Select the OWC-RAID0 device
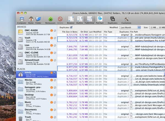 [36, 32]
